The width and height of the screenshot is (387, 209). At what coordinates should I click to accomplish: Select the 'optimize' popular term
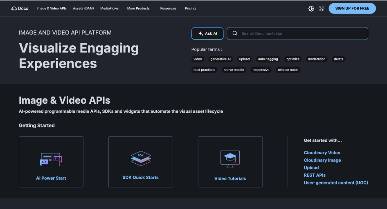pos(293,59)
